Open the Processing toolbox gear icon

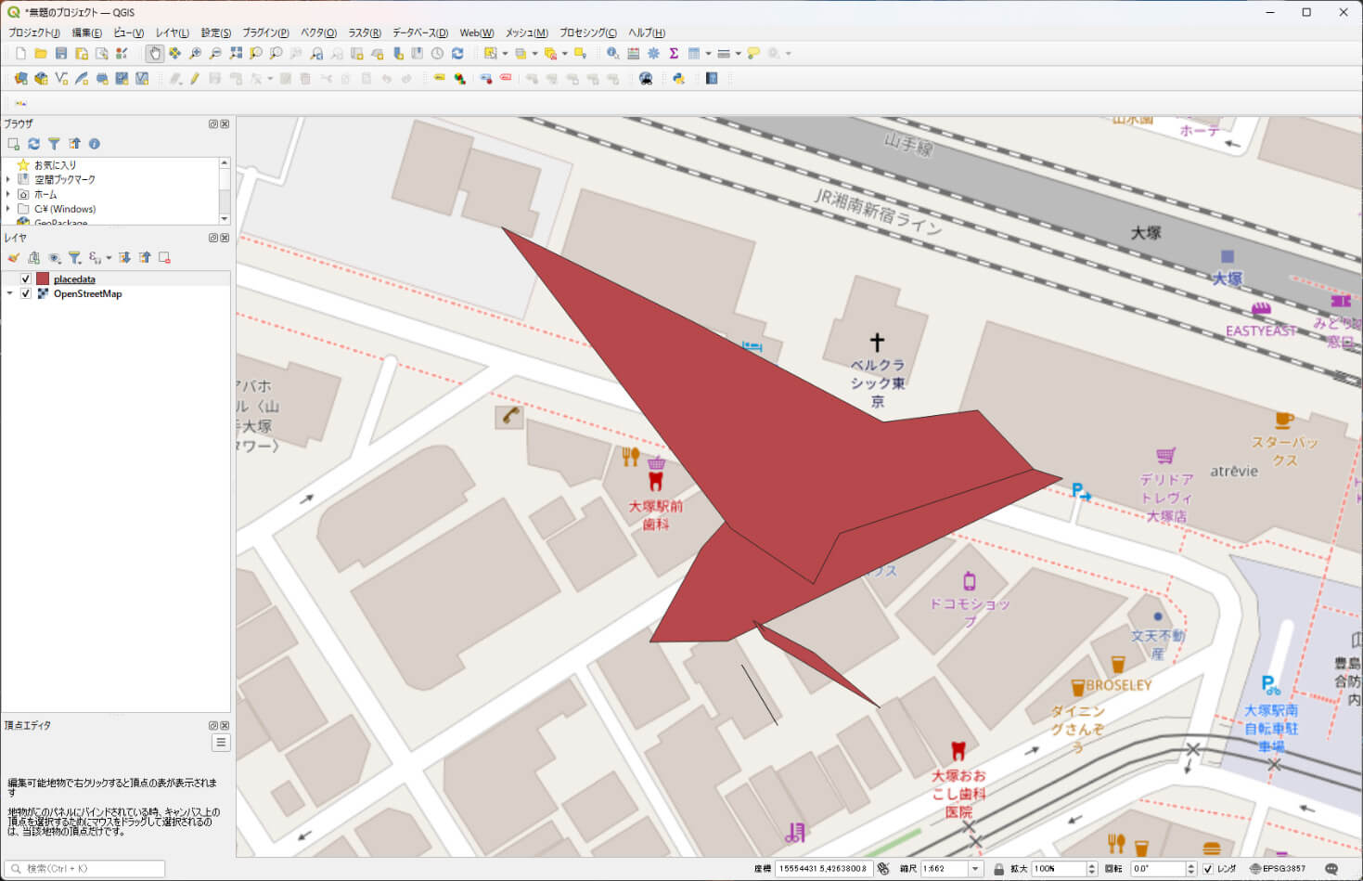click(653, 54)
